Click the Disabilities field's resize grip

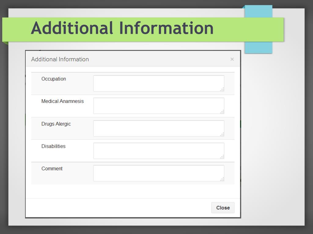coord(222,157)
